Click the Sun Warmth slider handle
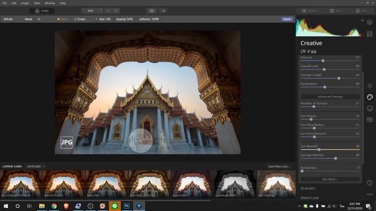The height and width of the screenshot is (211, 376). click(x=319, y=149)
